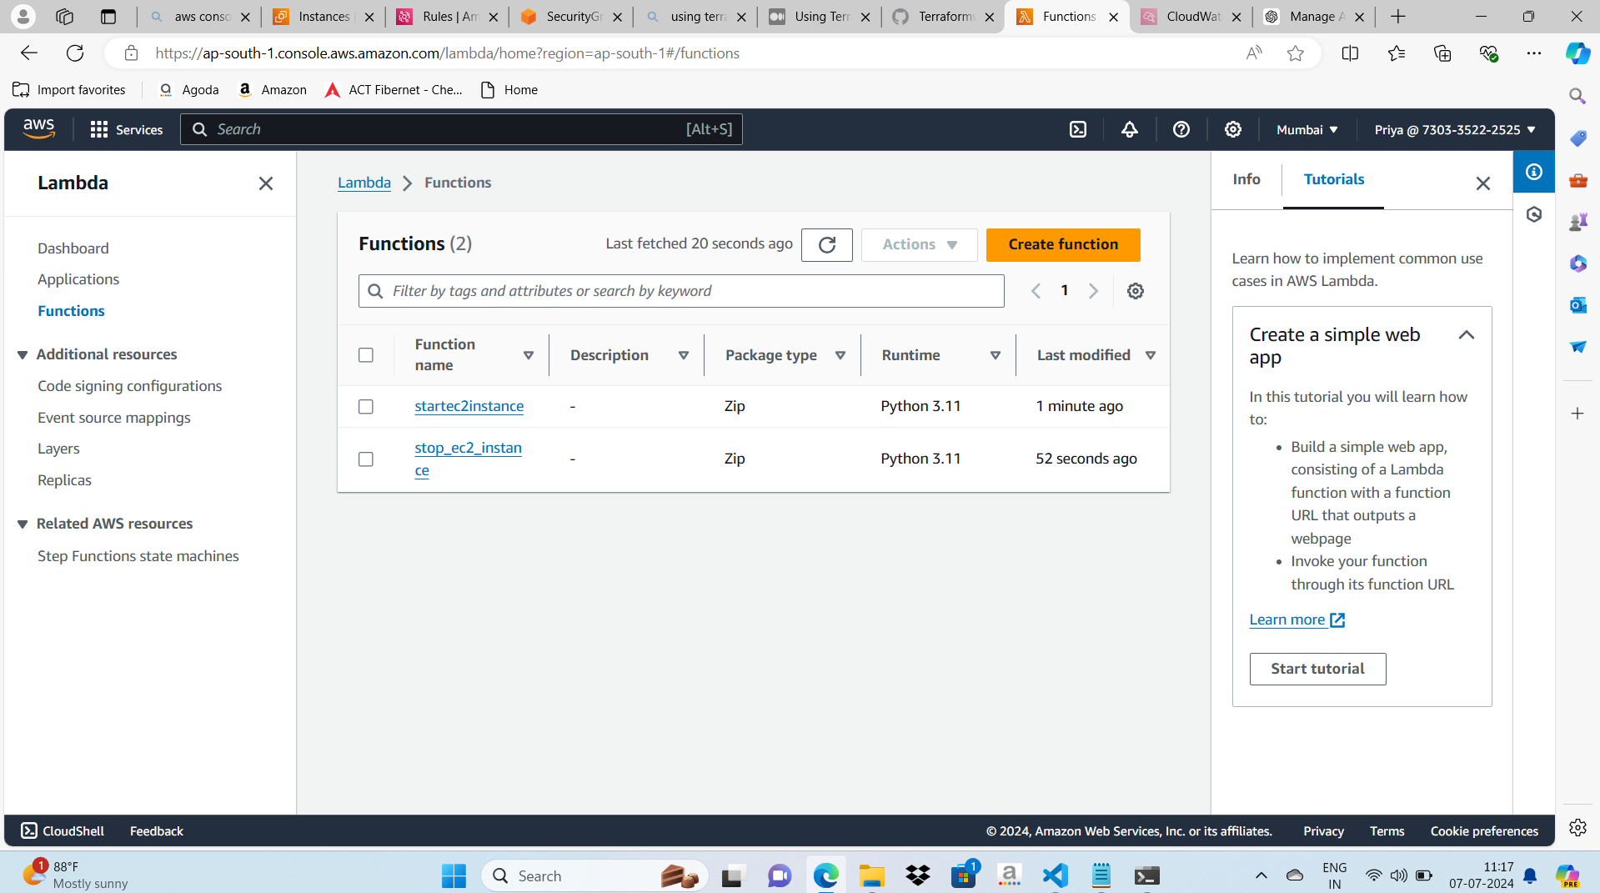The image size is (1600, 893).
Task: Check the stop_ec2_instance row checkbox
Action: coord(366,459)
